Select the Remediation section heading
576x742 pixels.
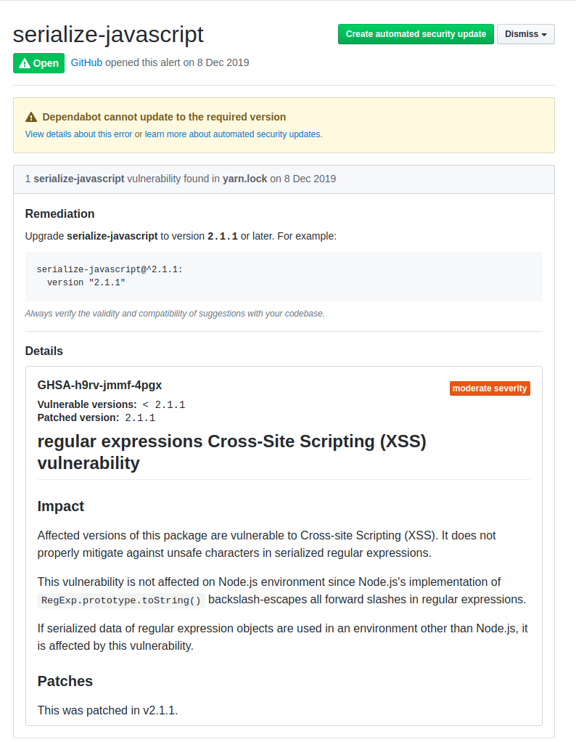point(60,213)
